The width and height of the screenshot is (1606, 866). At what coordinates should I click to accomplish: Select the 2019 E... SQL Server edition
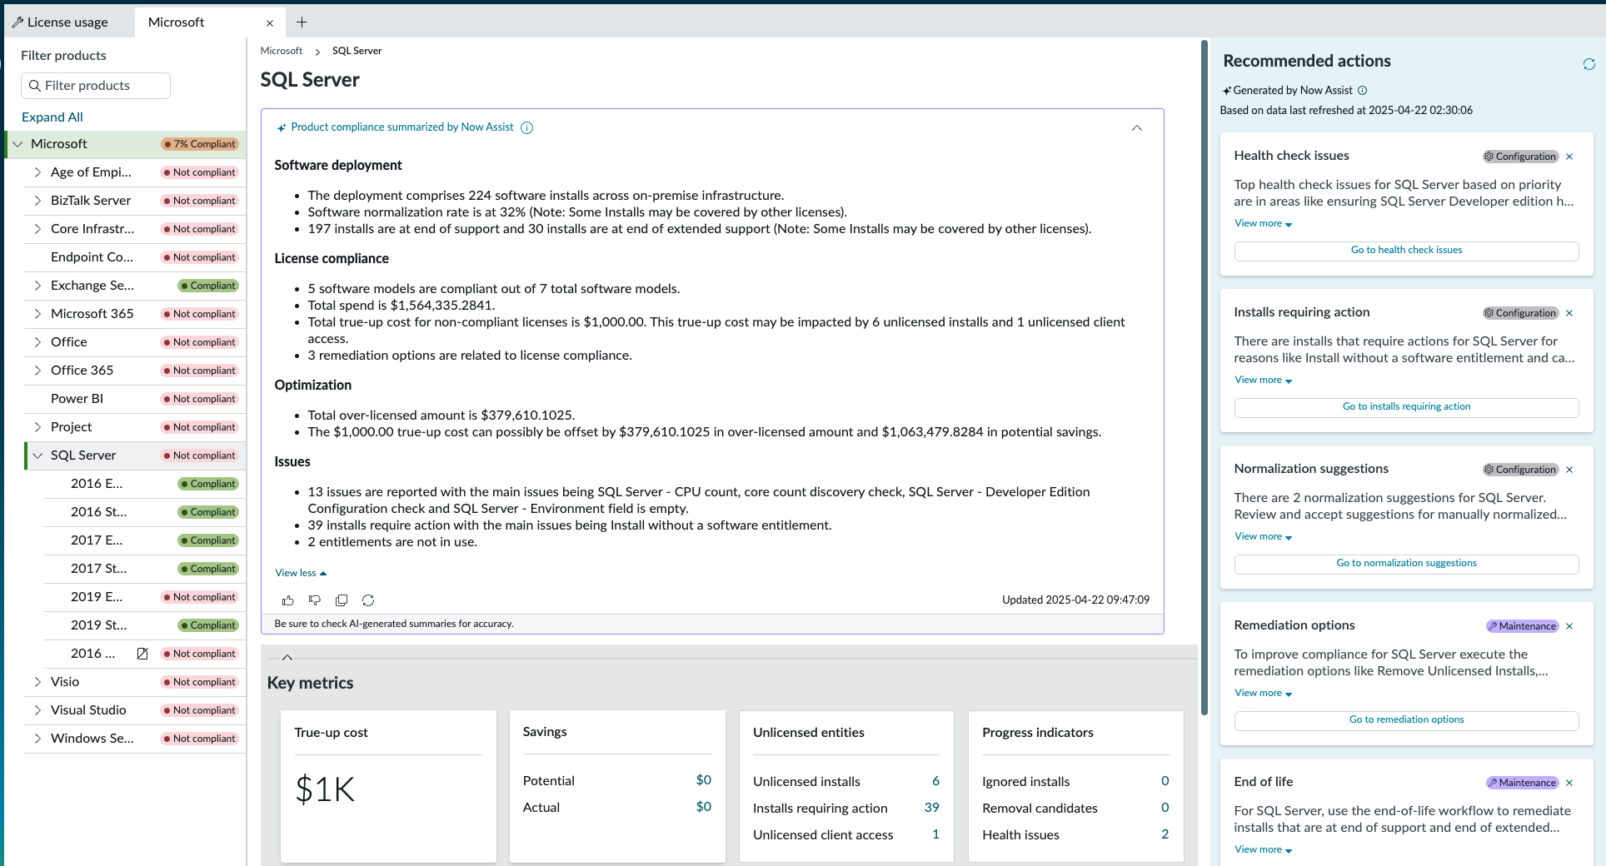coord(145,597)
